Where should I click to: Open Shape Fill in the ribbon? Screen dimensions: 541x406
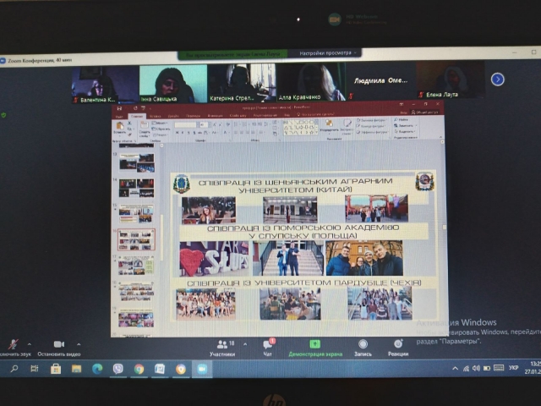click(372, 120)
